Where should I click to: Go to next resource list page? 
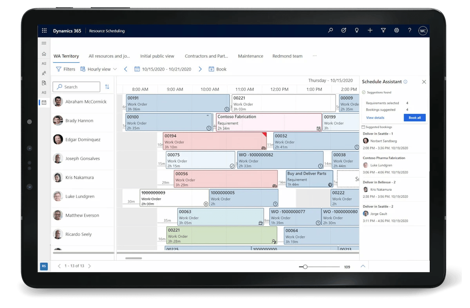[89, 266]
